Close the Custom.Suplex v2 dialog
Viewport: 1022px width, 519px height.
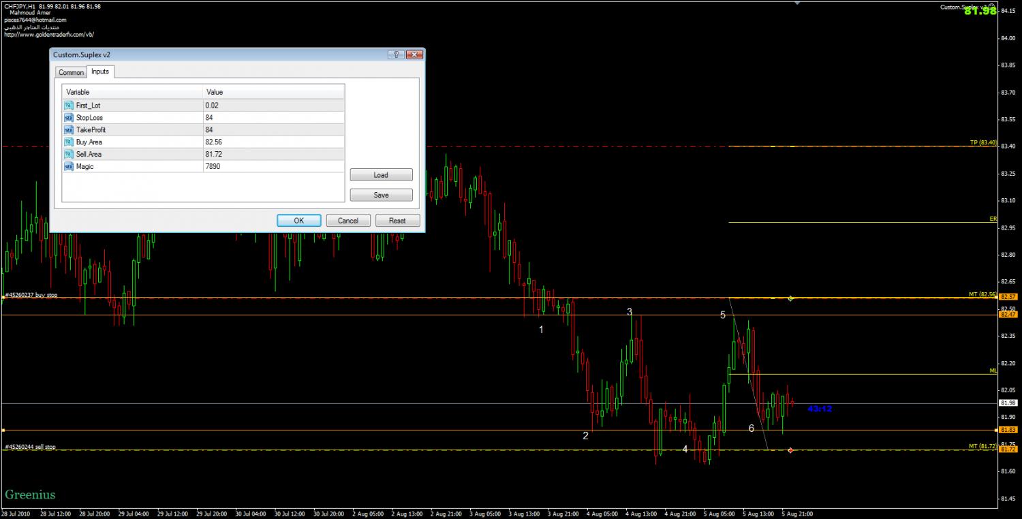pos(414,54)
